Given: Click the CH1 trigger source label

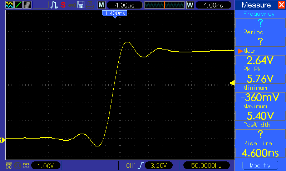Looking at the screenshot, I should (x=131, y=166).
